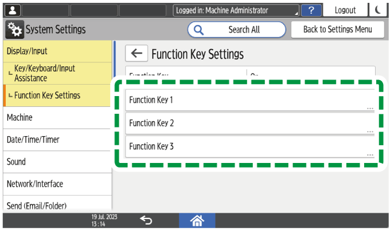This screenshot has width=390, height=231.
Task: Open the Machine settings category
Action: pos(55,117)
